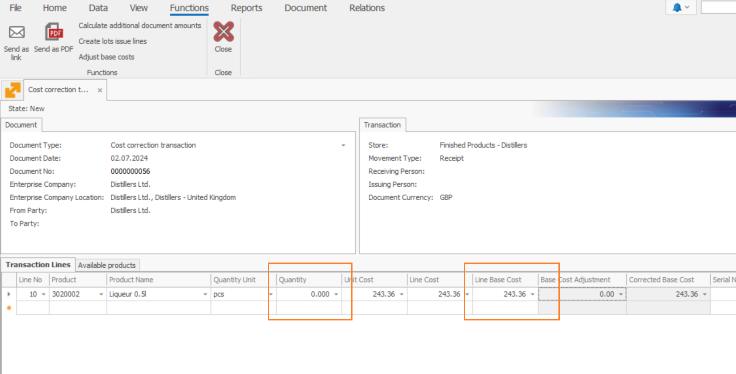Click the Line Base Cost column header
The height and width of the screenshot is (374, 736).
tap(505, 280)
